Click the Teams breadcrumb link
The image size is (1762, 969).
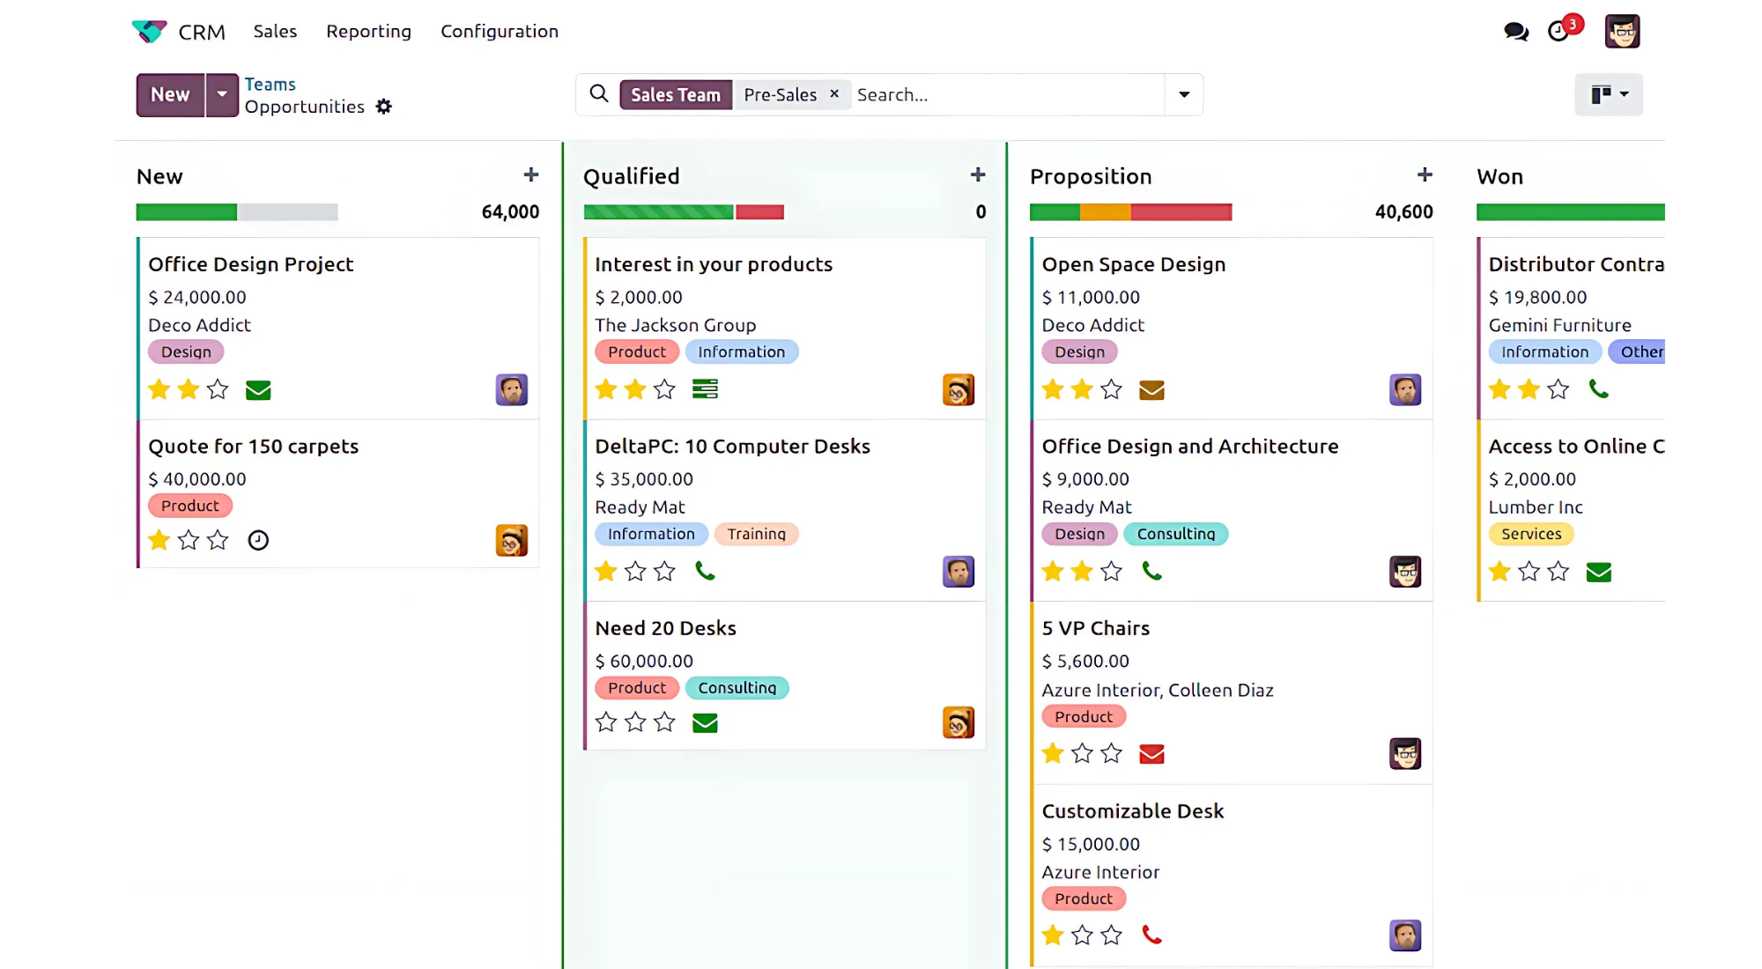[270, 85]
